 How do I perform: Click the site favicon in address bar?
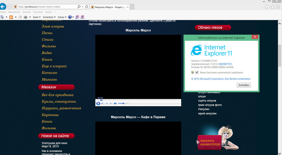click(15, 7)
